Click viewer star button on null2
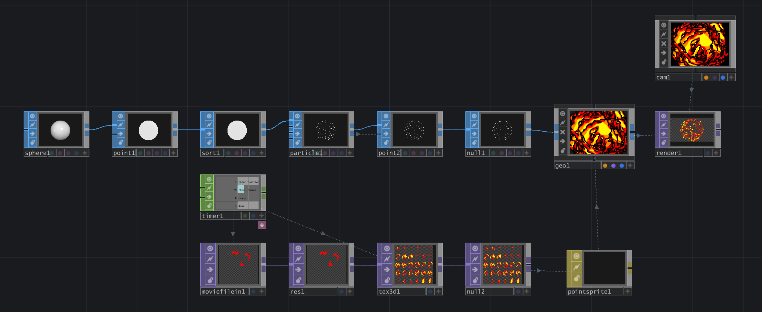 click(527, 291)
